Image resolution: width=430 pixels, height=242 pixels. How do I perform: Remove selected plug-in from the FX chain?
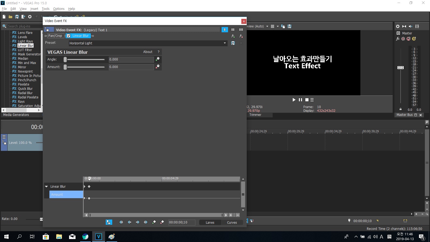coord(241,36)
